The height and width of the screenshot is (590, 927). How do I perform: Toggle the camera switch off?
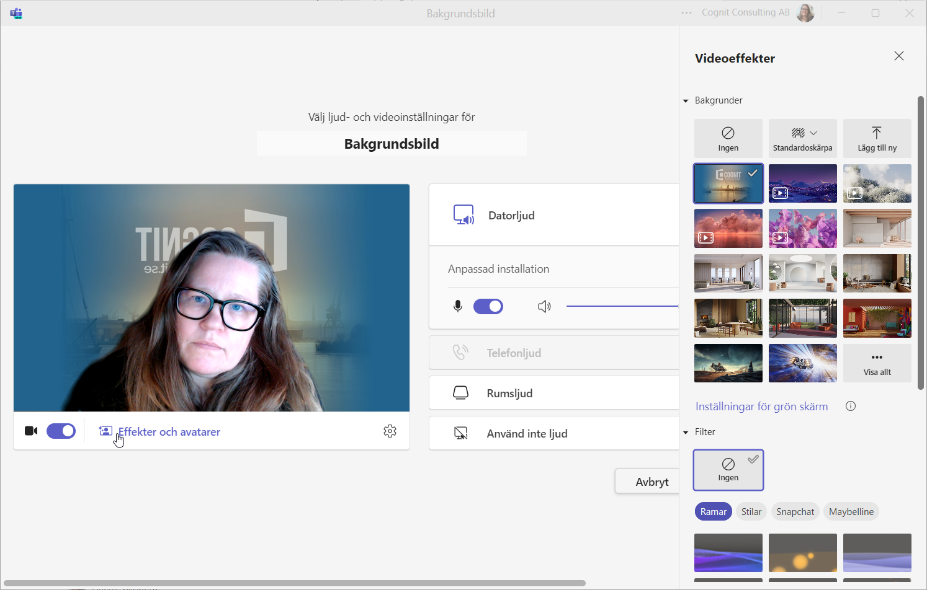(61, 431)
